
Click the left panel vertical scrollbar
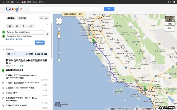pyautogui.click(x=52, y=40)
